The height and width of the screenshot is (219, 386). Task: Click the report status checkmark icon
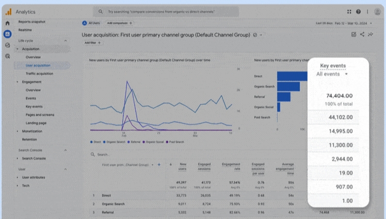[255, 35]
